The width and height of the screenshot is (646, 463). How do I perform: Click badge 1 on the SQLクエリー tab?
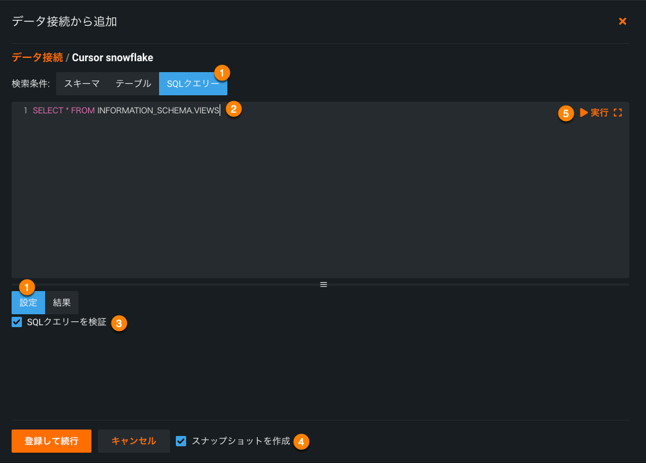tap(221, 73)
